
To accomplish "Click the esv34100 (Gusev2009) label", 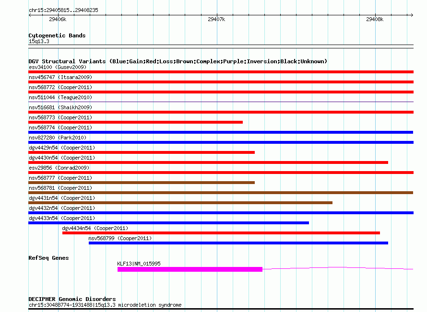I will 58,67.
